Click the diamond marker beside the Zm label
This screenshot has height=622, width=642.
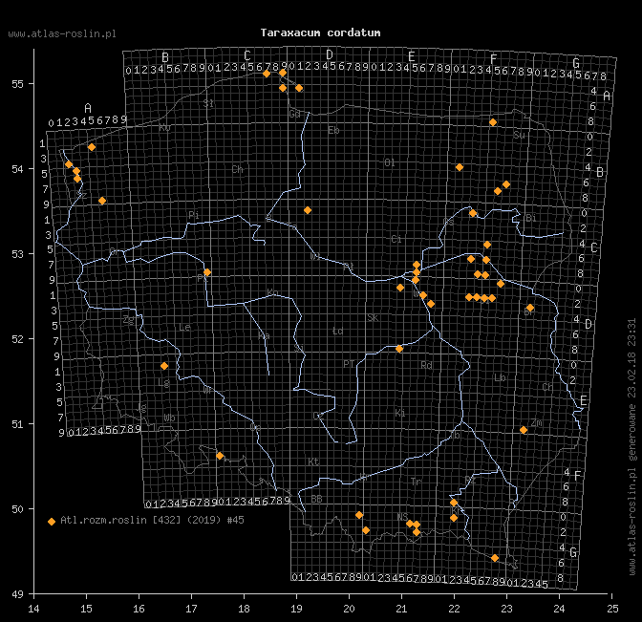524,430
